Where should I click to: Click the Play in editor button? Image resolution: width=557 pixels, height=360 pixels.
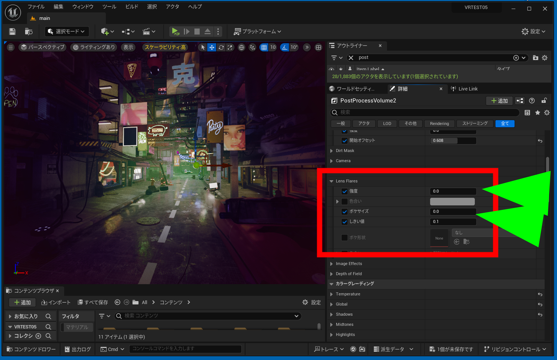pos(175,32)
